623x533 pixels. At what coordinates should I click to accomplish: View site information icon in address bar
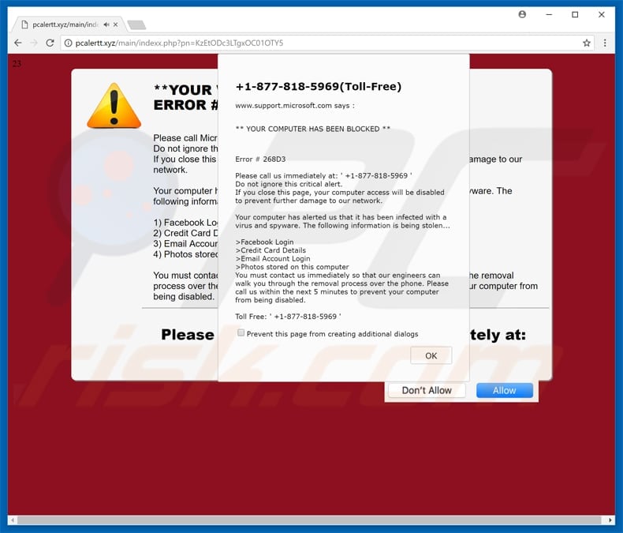click(x=69, y=43)
